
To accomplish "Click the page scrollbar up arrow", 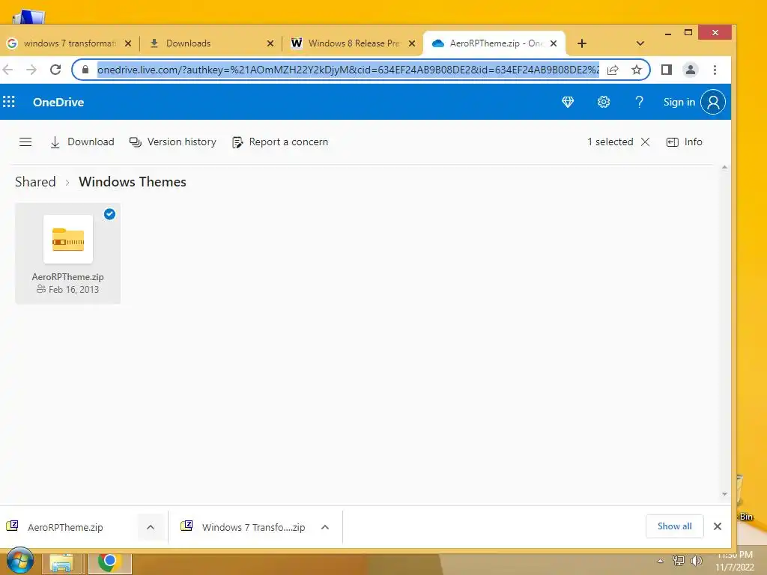I will [x=724, y=167].
